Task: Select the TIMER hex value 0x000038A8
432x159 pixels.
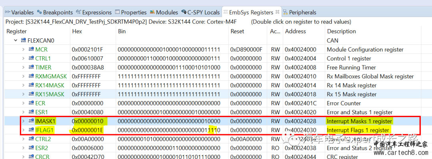Action: tap(88, 68)
